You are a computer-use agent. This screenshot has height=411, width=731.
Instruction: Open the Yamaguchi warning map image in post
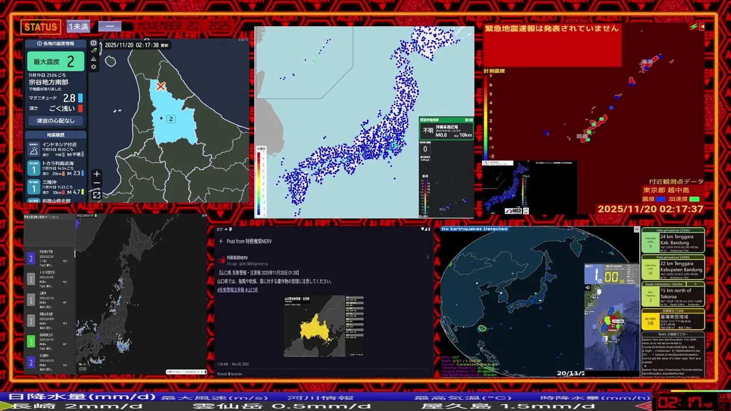323,326
